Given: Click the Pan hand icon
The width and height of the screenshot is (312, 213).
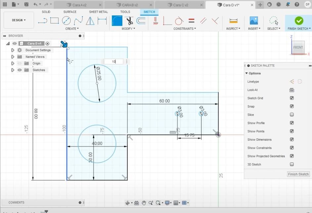Looking at the screenshot, I should (x=144, y=203).
